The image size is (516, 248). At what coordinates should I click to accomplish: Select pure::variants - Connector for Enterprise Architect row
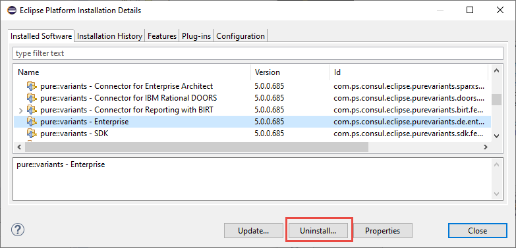tap(252, 86)
